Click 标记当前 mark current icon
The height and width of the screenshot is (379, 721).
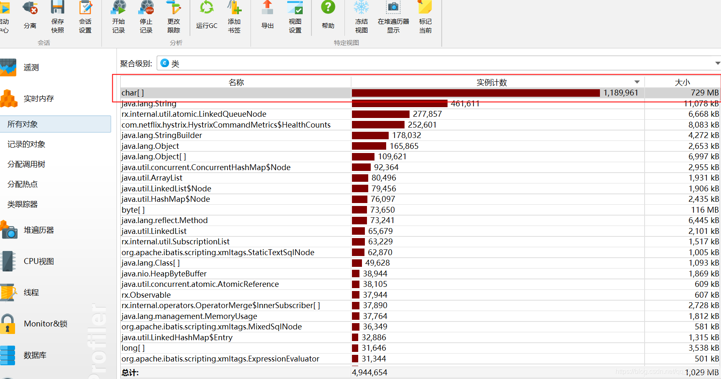425,8
